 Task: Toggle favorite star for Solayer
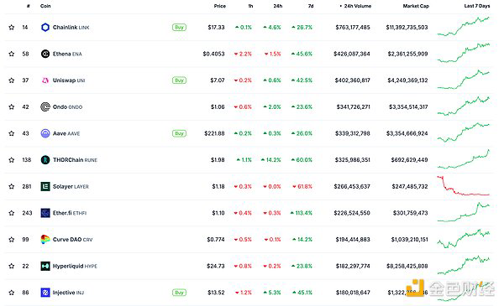click(12, 186)
